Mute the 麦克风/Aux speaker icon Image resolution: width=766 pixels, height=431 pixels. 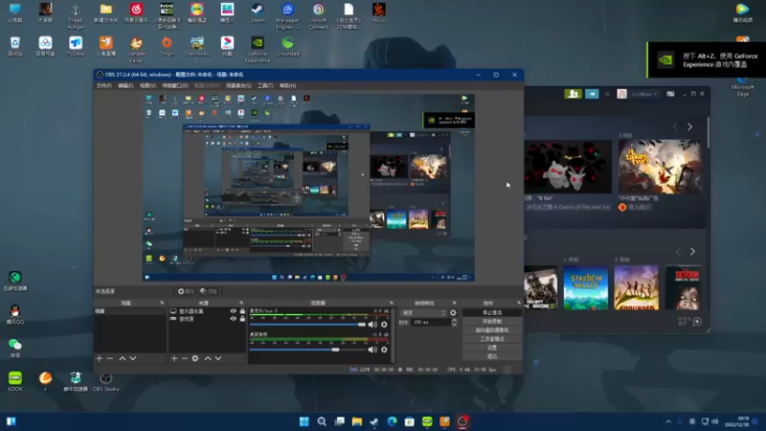click(372, 324)
